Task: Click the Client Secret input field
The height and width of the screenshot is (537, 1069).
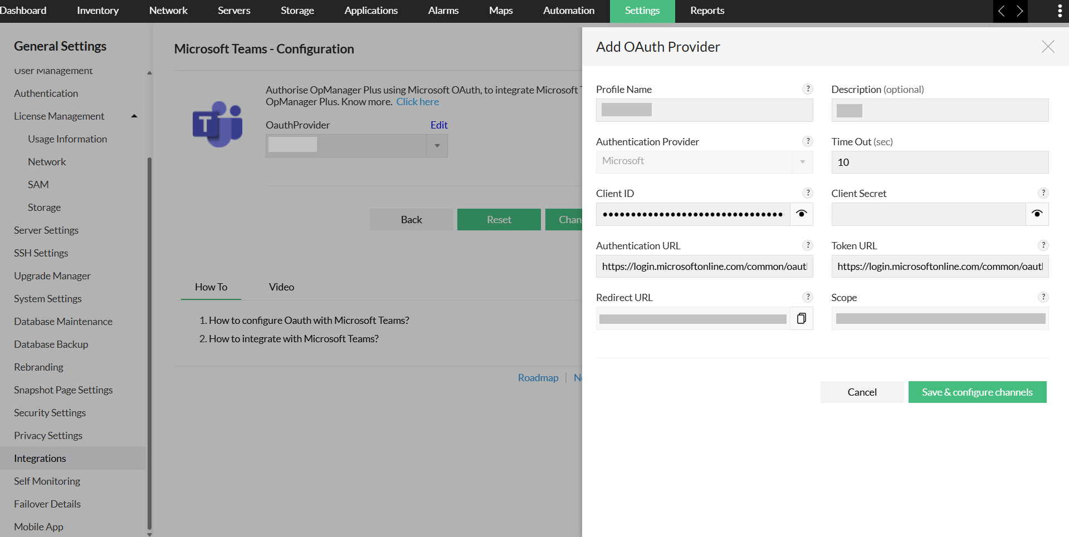Action: (x=929, y=214)
